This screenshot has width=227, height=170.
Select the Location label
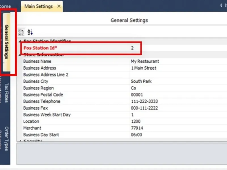(x=31, y=122)
